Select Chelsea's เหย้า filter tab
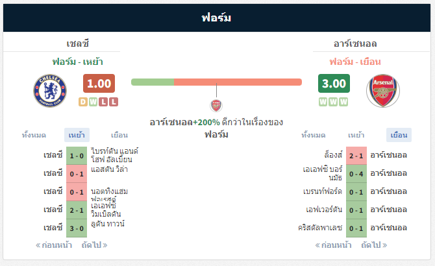This screenshot has height=266, width=435. click(77, 135)
